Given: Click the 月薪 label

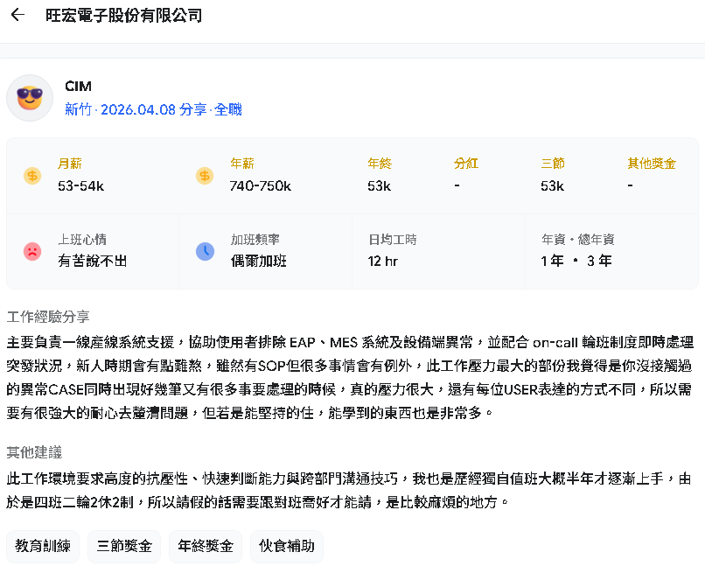Looking at the screenshot, I should pos(70,164).
